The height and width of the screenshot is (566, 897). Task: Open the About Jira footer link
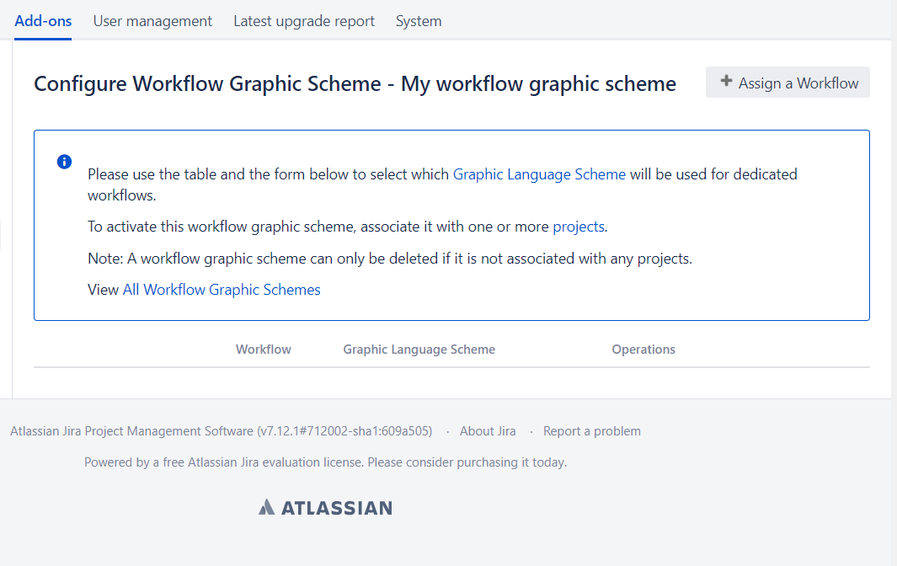[488, 431]
